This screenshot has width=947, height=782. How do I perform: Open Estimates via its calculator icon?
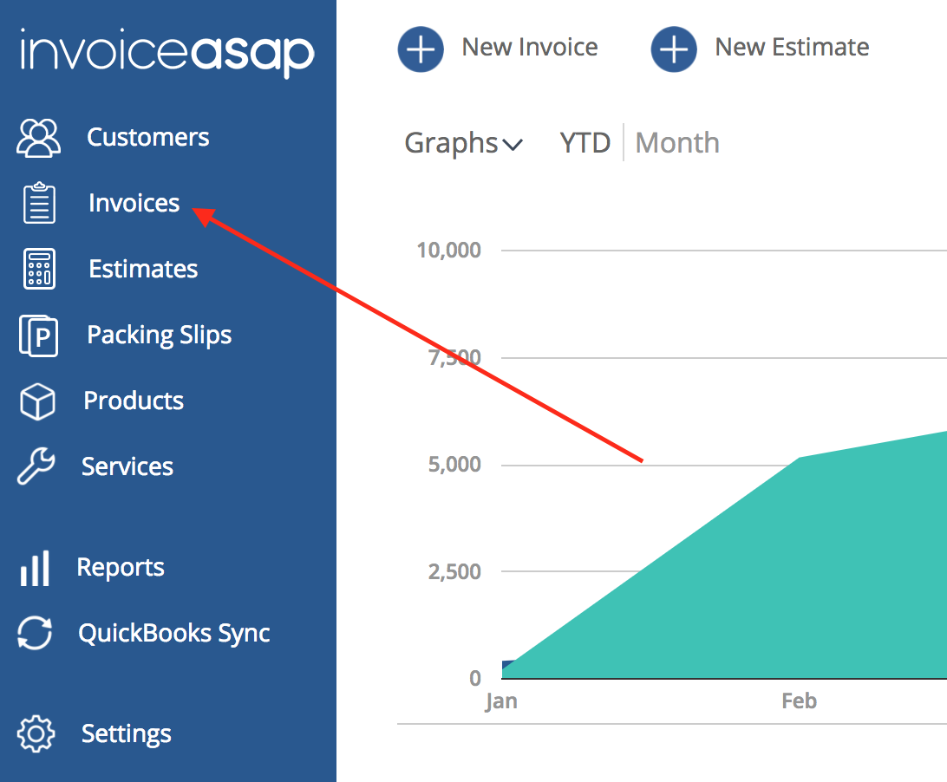(x=38, y=269)
